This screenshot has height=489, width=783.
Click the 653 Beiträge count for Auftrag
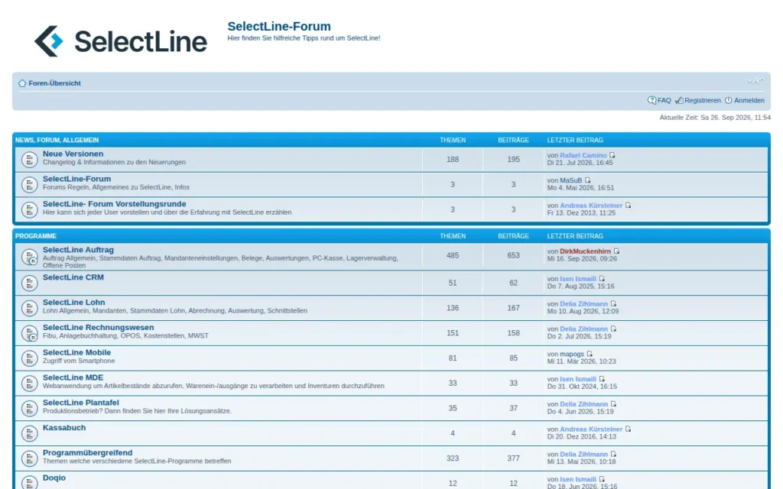coord(513,255)
